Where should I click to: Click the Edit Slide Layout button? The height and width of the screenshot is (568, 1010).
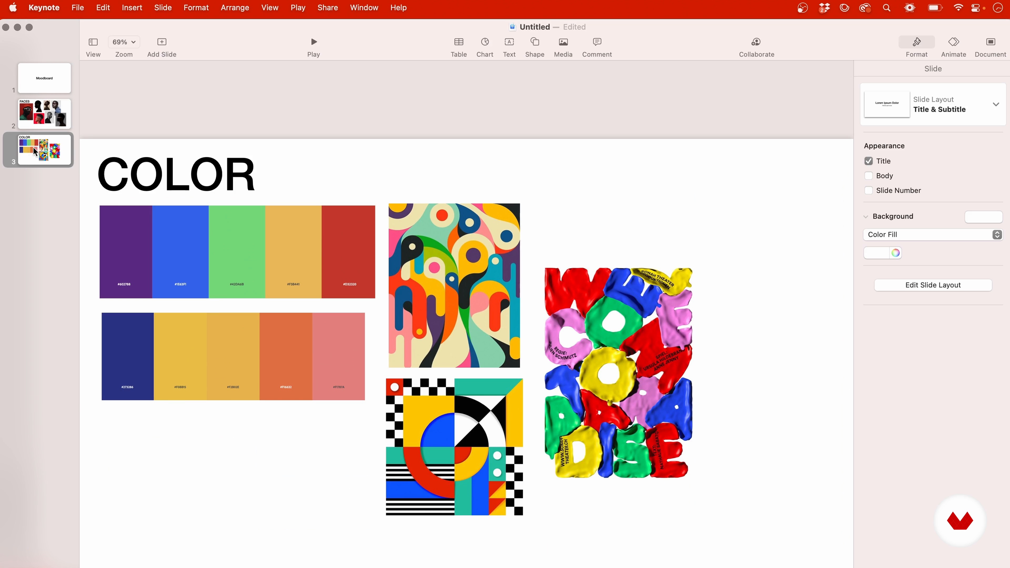pyautogui.click(x=932, y=285)
